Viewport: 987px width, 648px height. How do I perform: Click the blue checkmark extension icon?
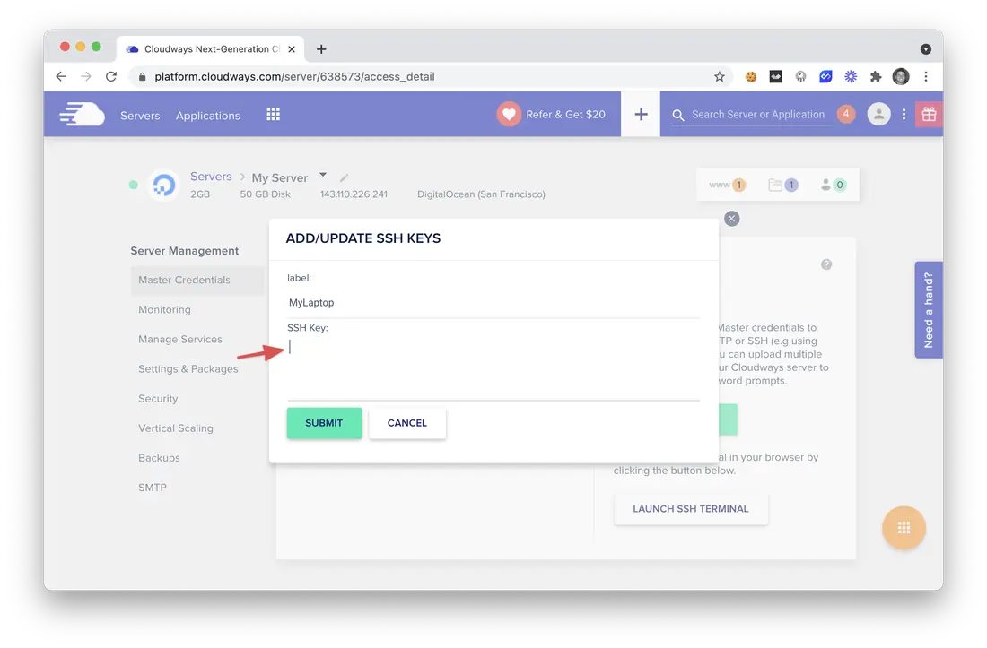click(825, 77)
